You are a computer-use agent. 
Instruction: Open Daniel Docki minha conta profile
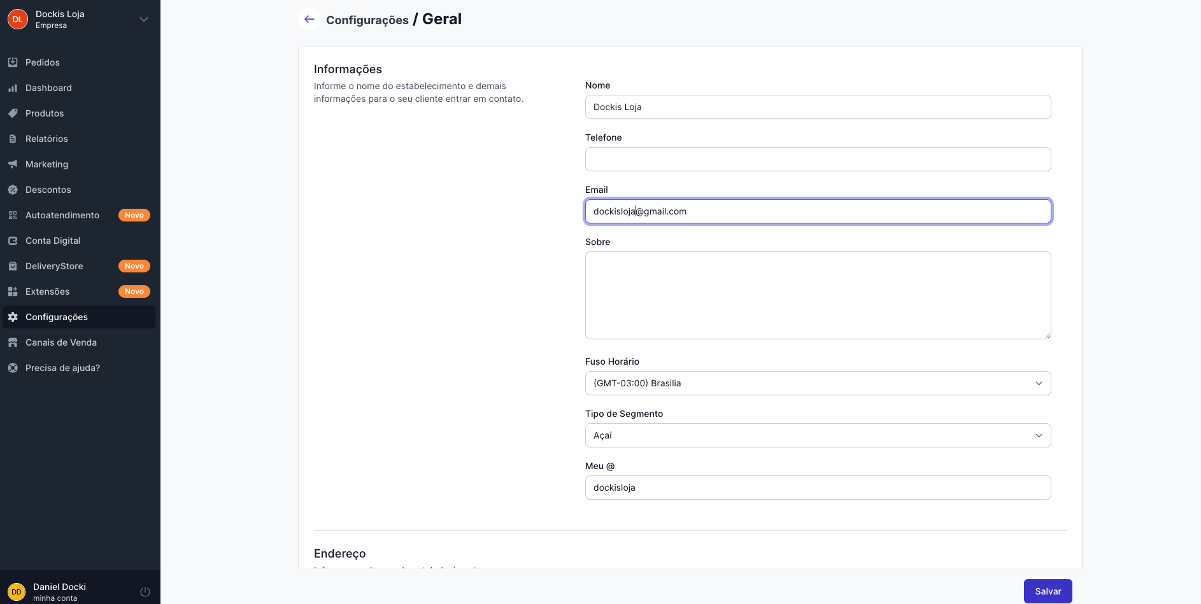pos(59,591)
